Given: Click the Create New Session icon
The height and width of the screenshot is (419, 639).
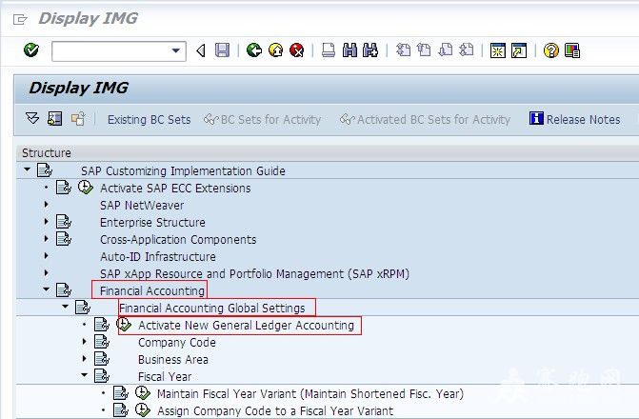Looking at the screenshot, I should tap(498, 50).
